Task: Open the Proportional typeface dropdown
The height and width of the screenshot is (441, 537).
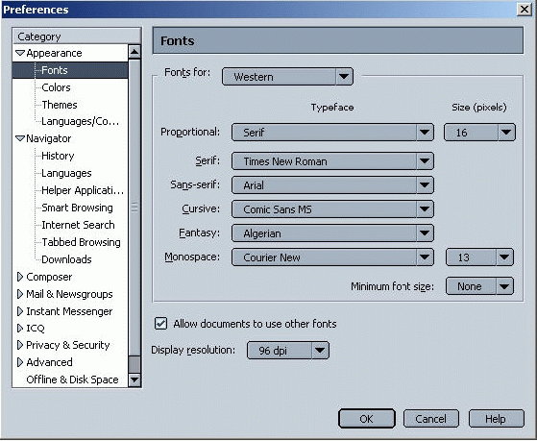Action: coord(332,133)
